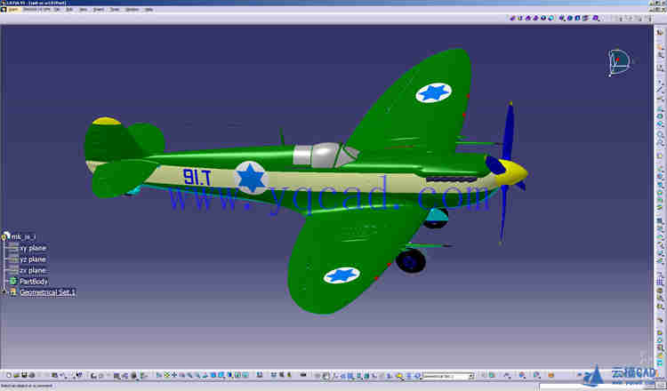Click the What's This help icon
The width and height of the screenshot is (667, 391).
click(x=79, y=376)
